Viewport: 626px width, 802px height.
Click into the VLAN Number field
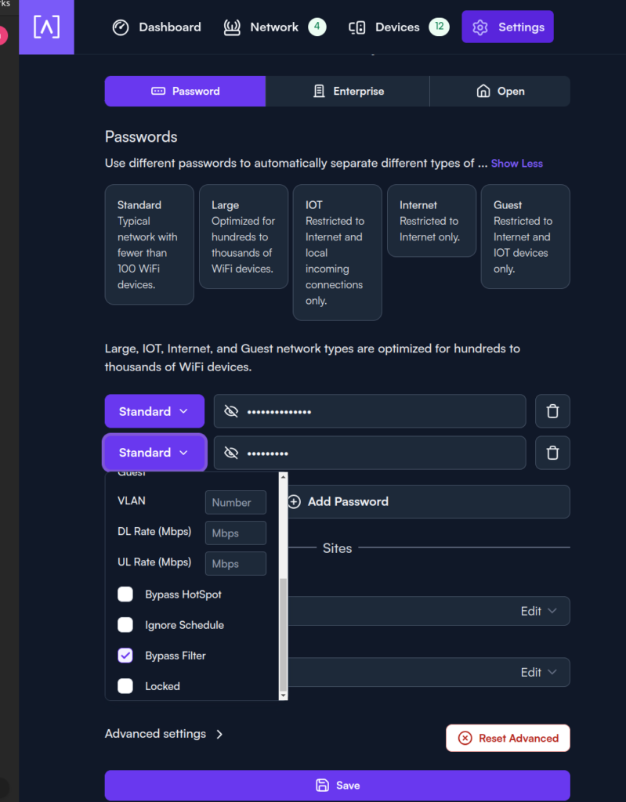tap(235, 503)
